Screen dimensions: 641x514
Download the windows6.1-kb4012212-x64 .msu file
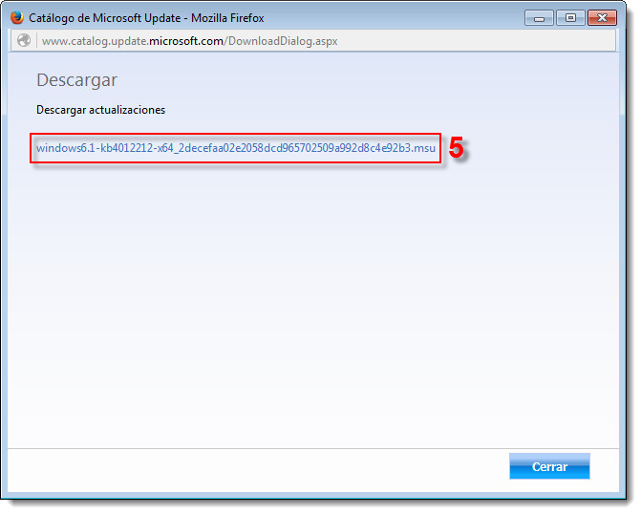coord(235,148)
